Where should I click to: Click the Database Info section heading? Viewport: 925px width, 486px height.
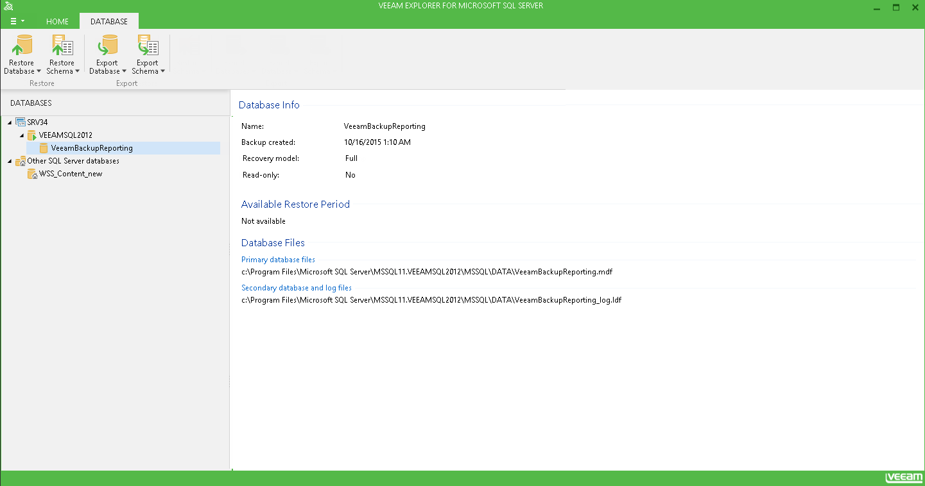[269, 105]
